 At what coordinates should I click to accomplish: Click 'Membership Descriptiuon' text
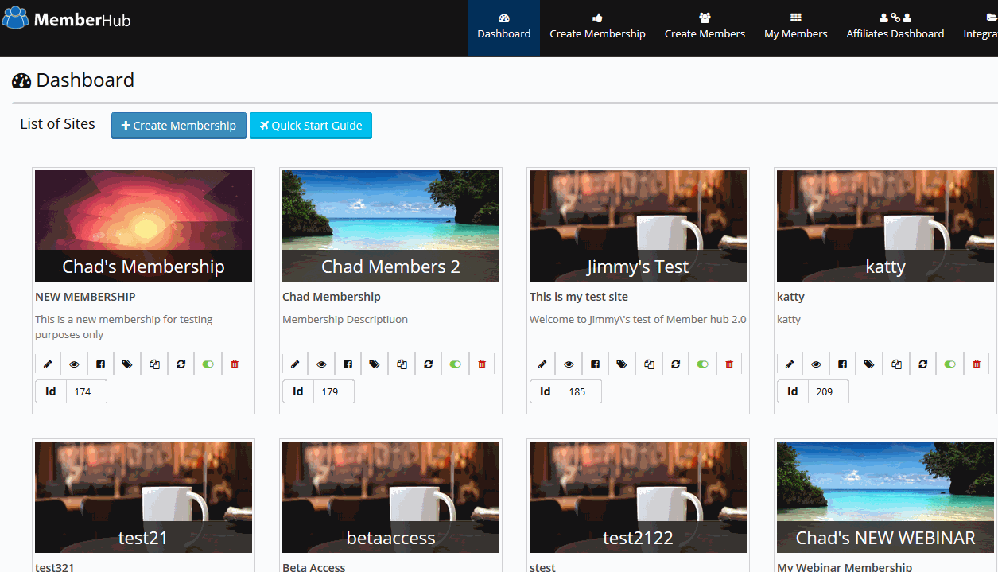pyautogui.click(x=345, y=319)
